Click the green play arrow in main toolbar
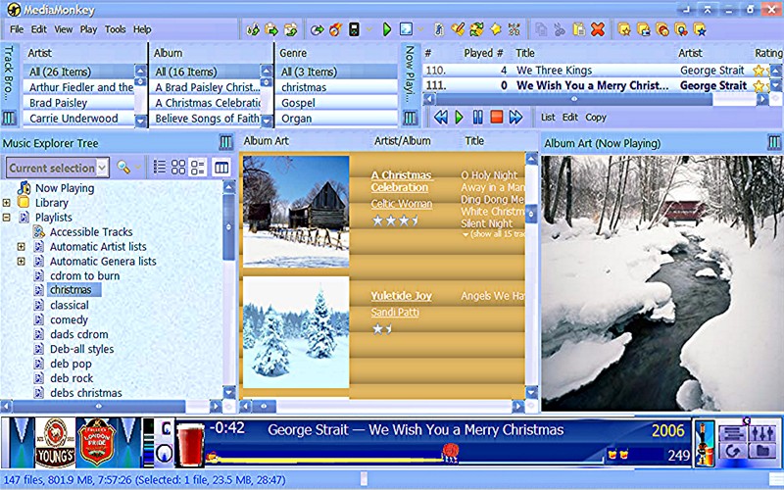 [x=386, y=29]
